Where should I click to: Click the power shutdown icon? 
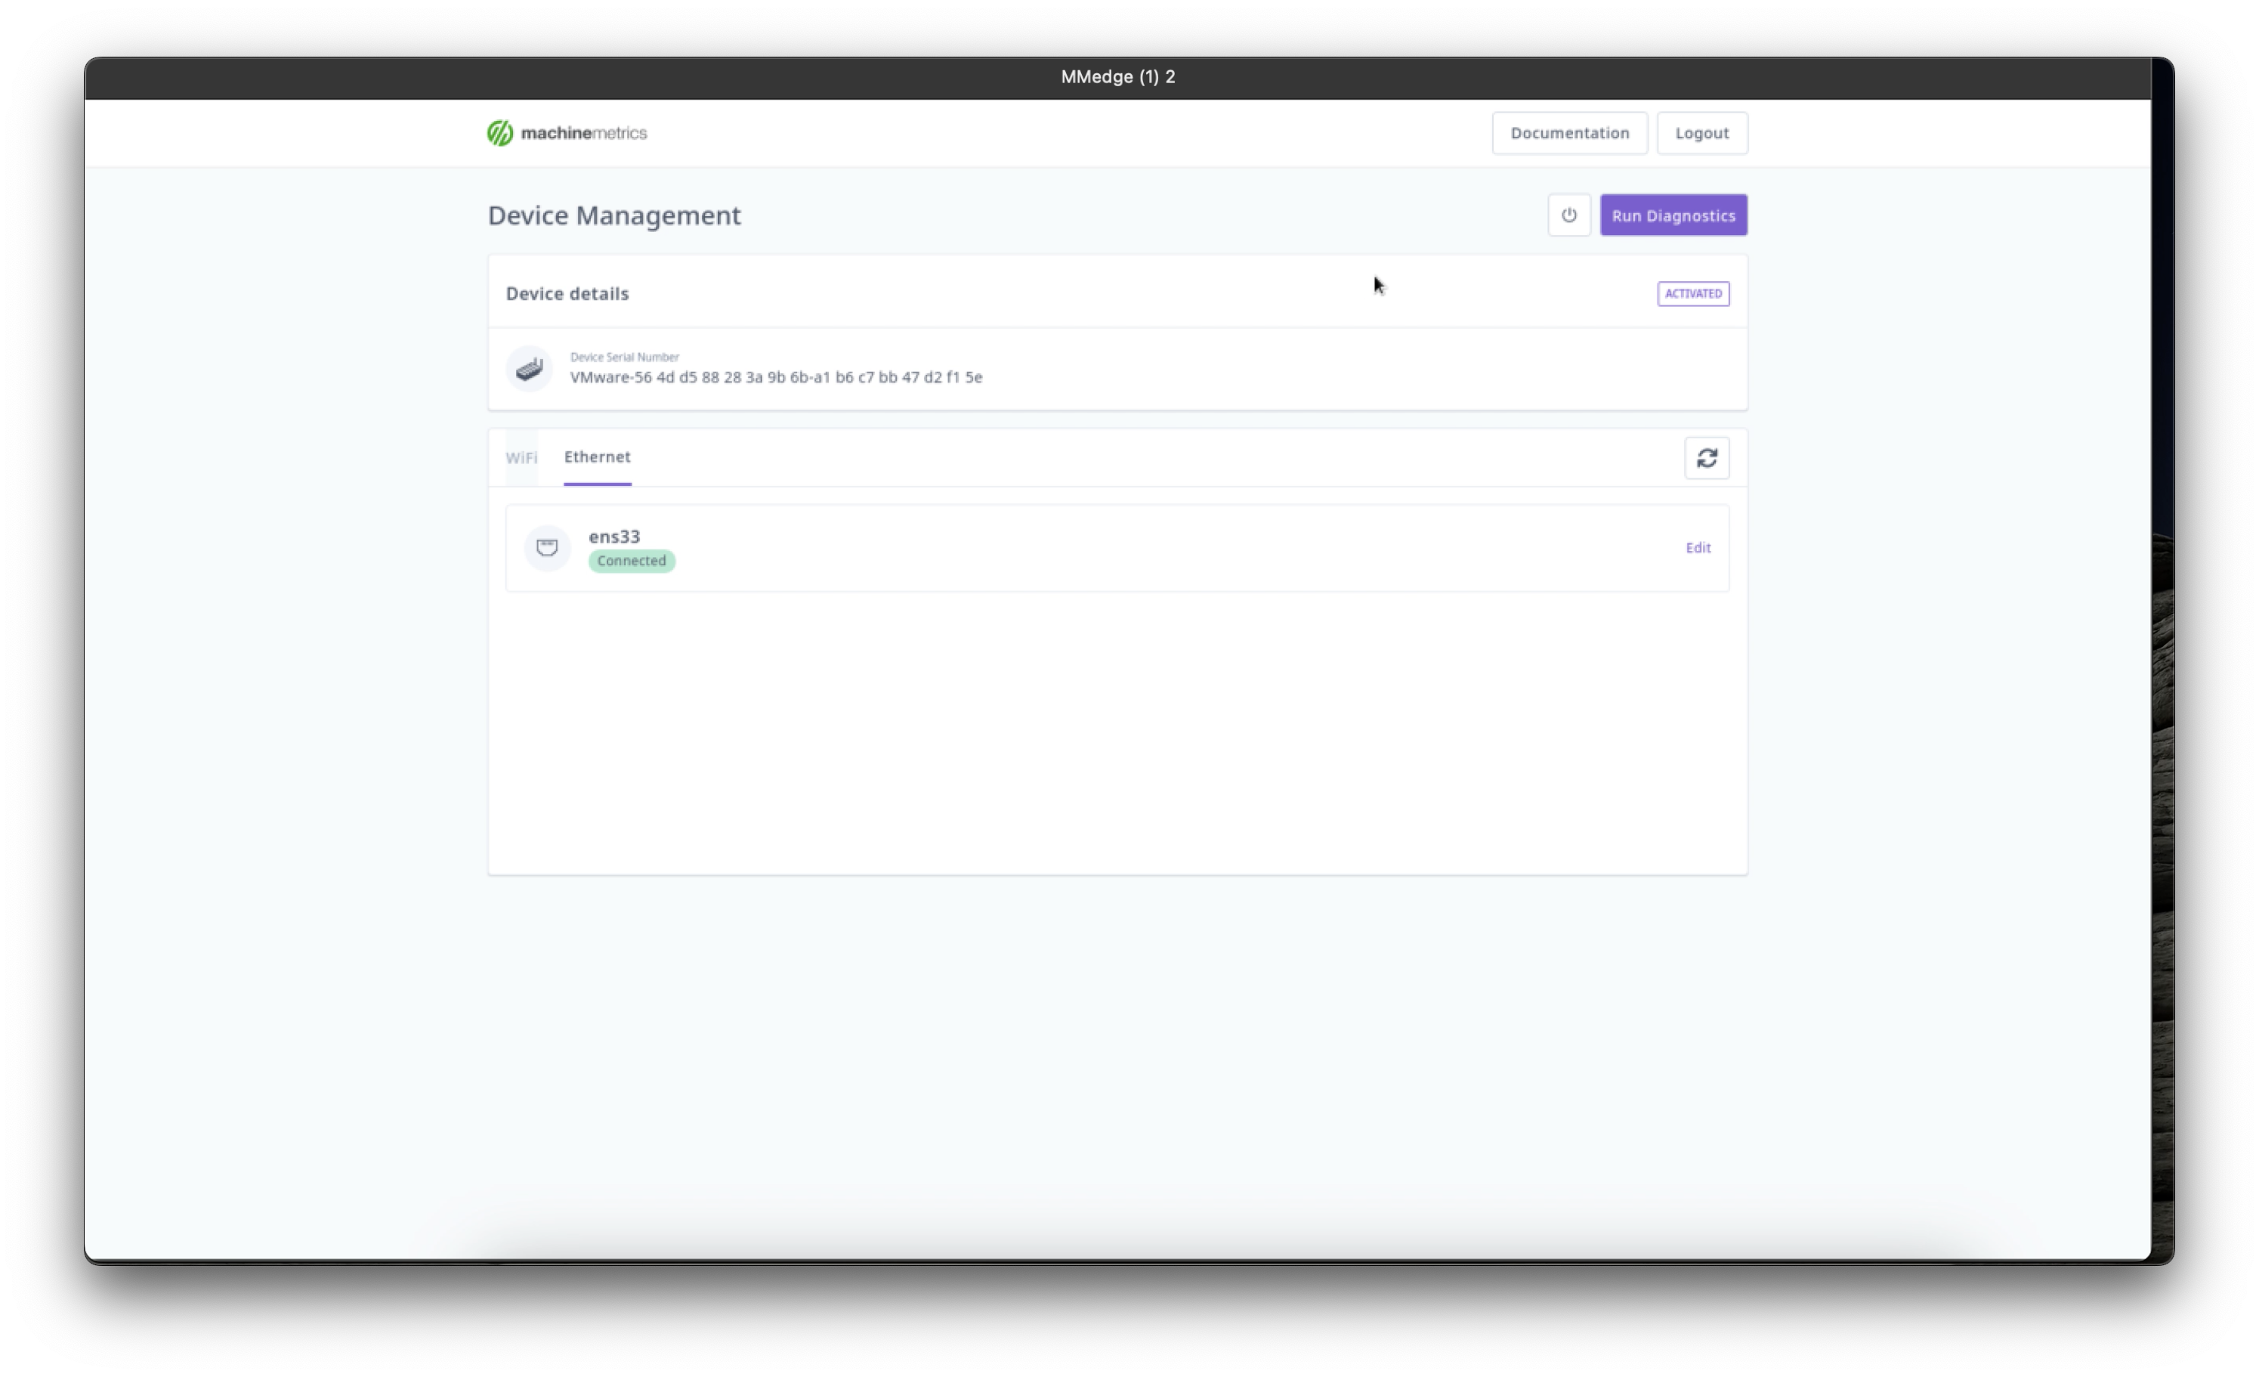pos(1568,215)
